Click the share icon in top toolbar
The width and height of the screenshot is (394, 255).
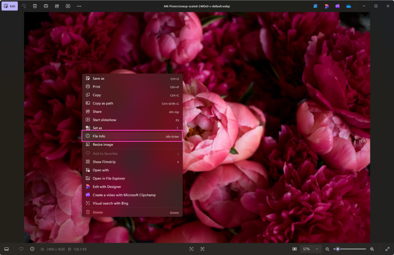(x=57, y=6)
